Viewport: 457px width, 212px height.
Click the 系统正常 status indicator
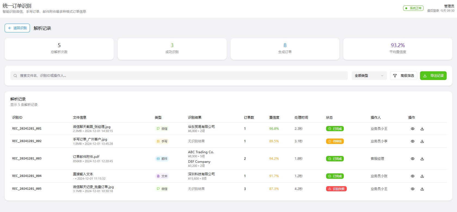[413, 8]
